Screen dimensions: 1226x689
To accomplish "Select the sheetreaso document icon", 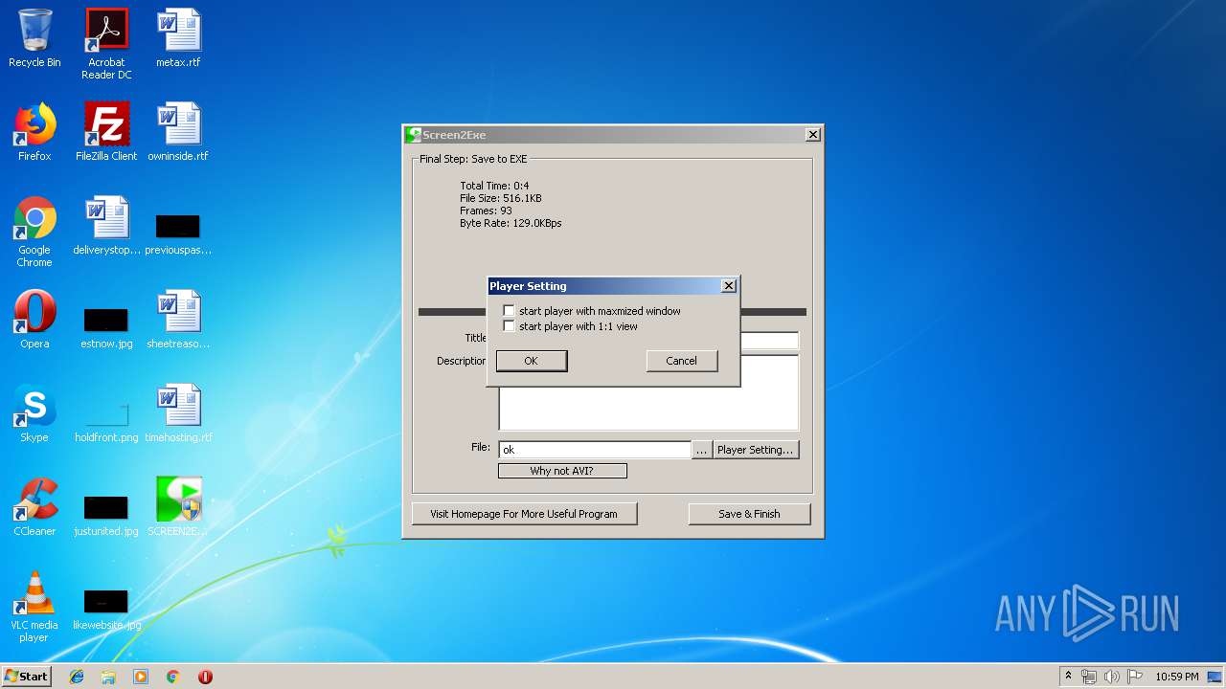I will (178, 320).
